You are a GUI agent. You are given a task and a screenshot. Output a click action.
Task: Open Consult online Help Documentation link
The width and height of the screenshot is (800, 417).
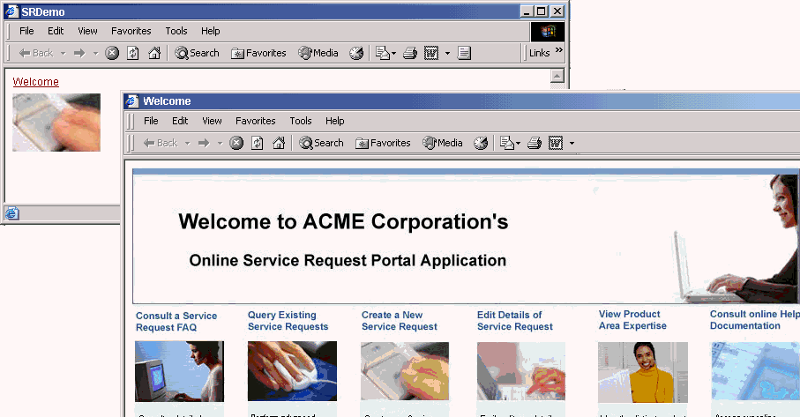pyautogui.click(x=755, y=320)
